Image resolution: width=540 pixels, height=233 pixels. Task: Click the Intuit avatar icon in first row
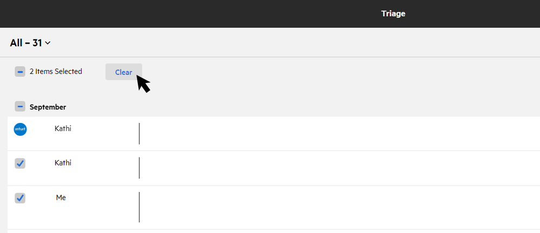[20, 129]
